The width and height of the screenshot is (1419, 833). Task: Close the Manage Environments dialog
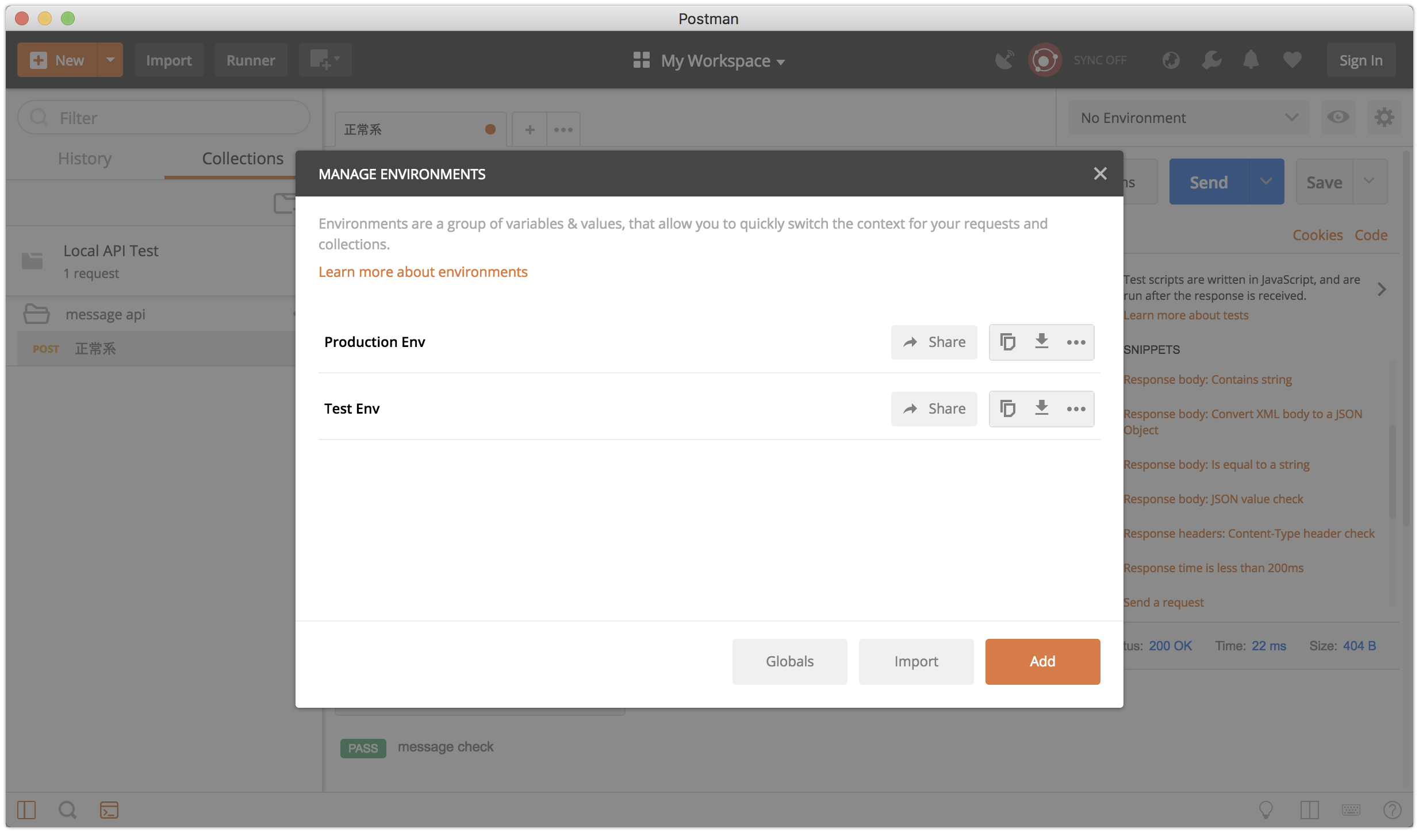click(x=1100, y=173)
